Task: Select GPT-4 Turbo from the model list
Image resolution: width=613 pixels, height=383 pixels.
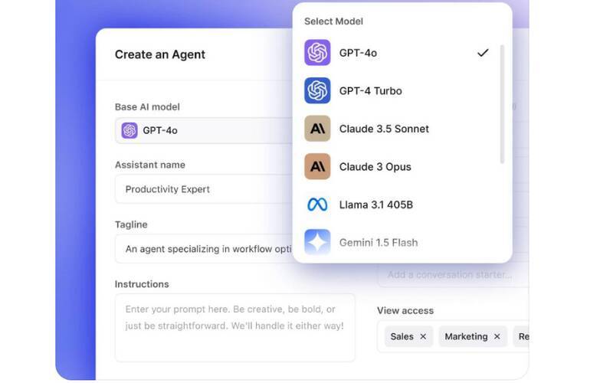Action: [371, 90]
